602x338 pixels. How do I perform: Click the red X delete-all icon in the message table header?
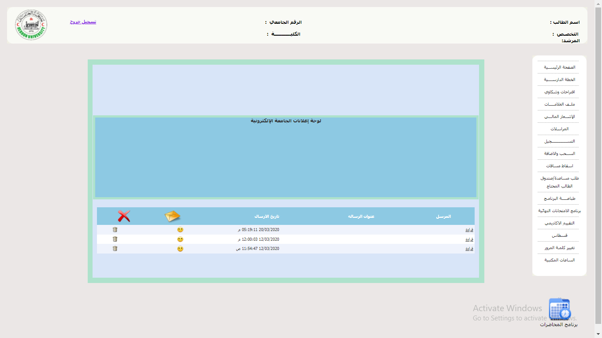(123, 216)
